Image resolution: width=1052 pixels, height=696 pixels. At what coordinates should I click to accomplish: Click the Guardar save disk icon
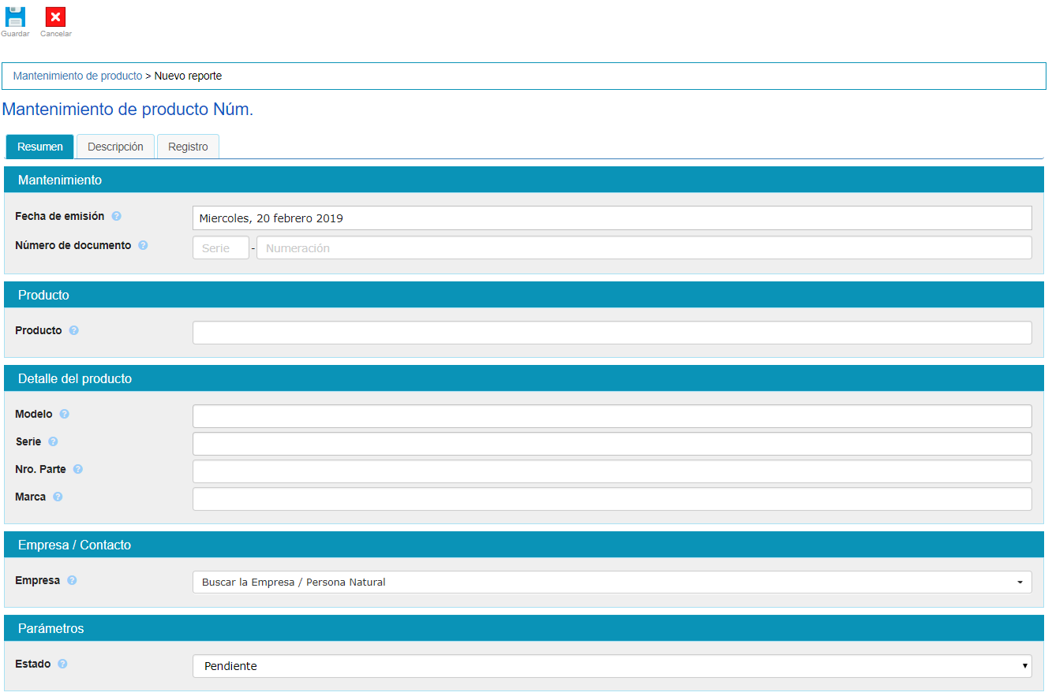pos(15,17)
